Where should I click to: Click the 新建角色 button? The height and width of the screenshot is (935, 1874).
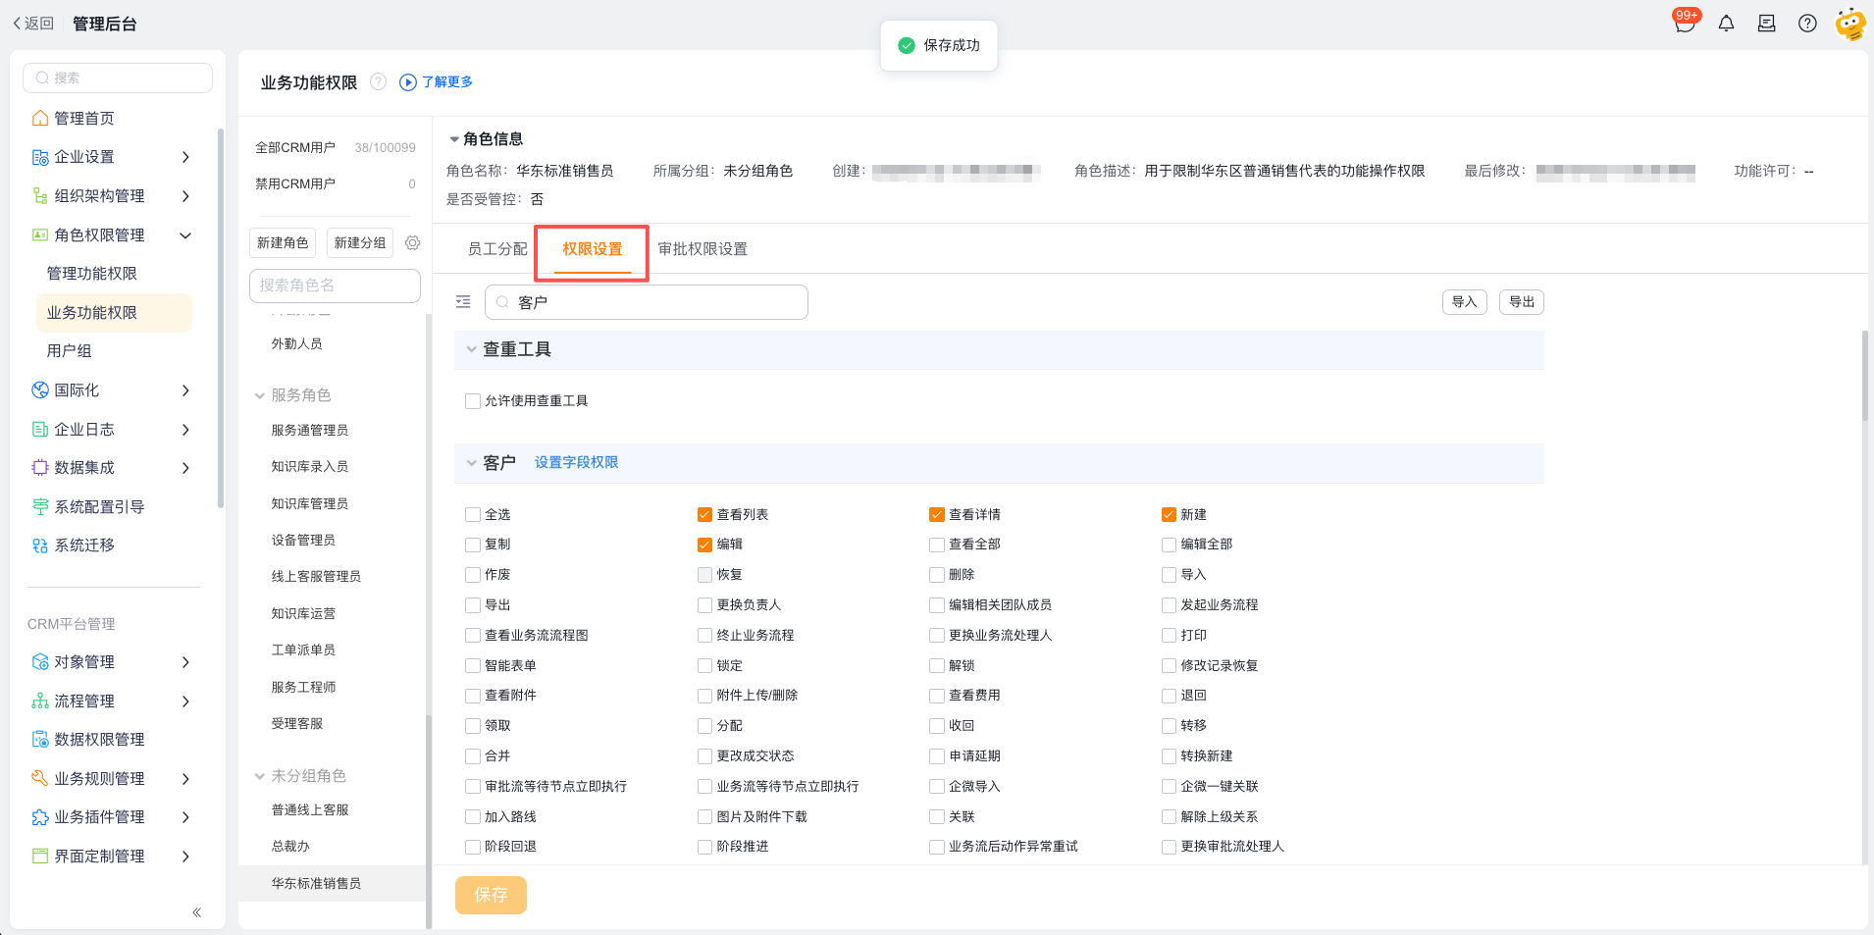(283, 242)
